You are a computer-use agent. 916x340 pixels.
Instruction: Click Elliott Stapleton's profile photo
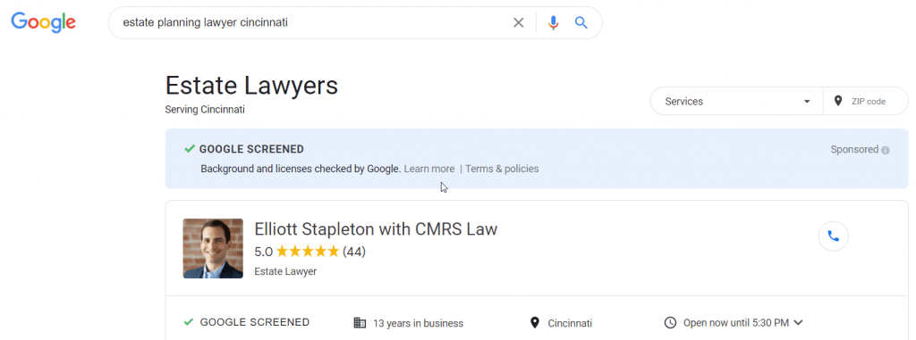[213, 248]
